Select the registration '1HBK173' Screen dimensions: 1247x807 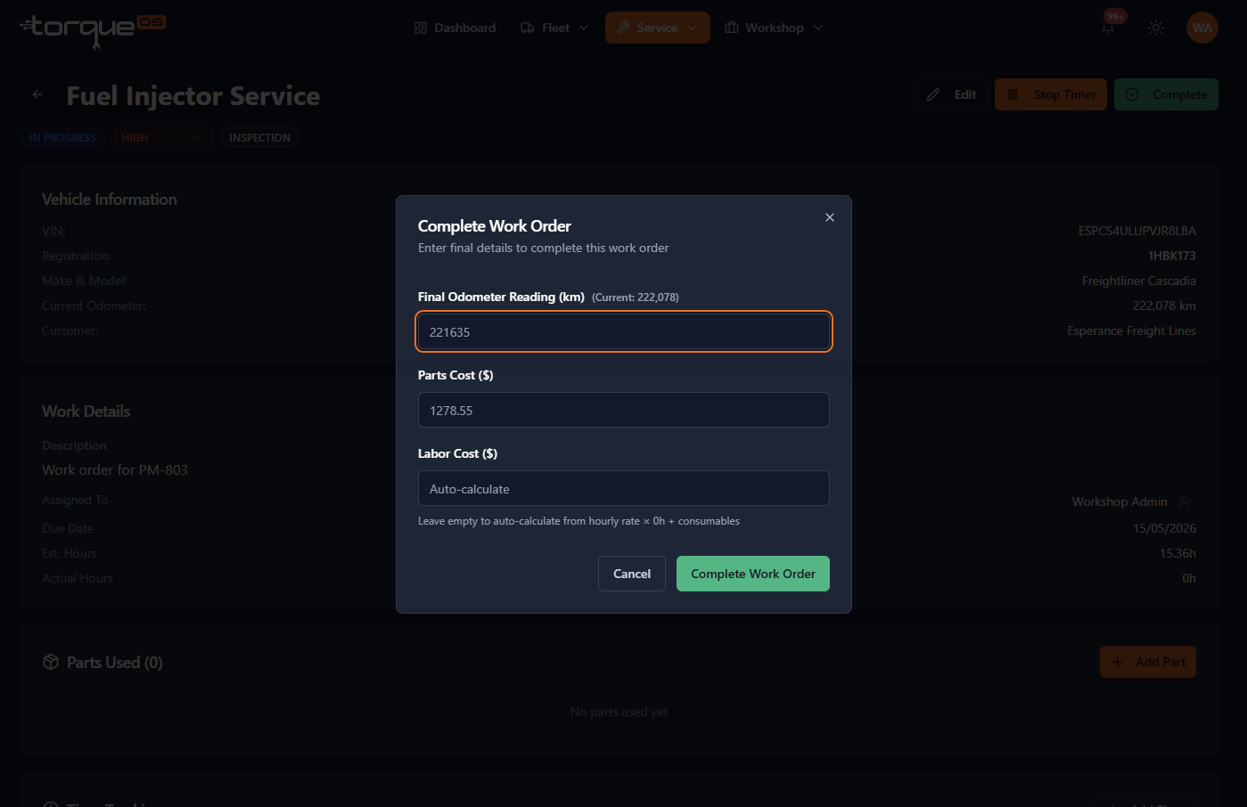[1172, 256]
